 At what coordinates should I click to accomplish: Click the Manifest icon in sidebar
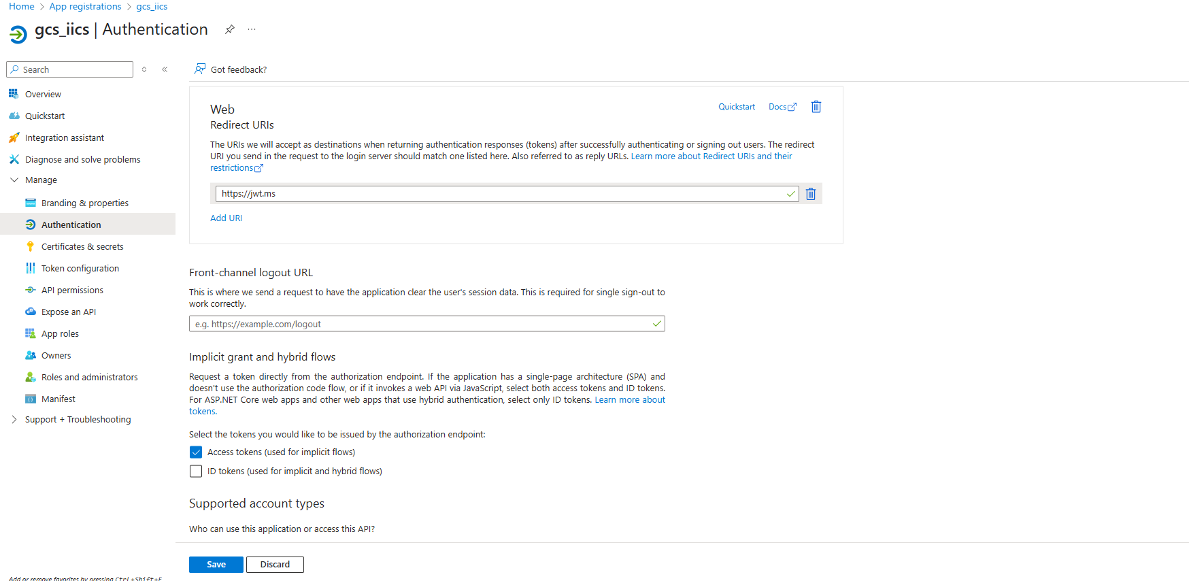[x=30, y=399]
